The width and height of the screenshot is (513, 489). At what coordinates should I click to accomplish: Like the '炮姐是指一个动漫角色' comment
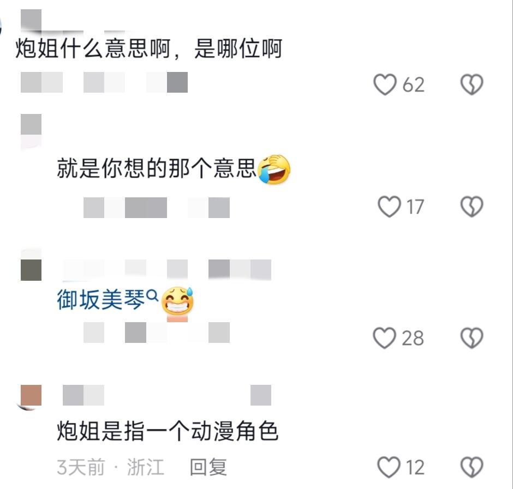coord(389,467)
